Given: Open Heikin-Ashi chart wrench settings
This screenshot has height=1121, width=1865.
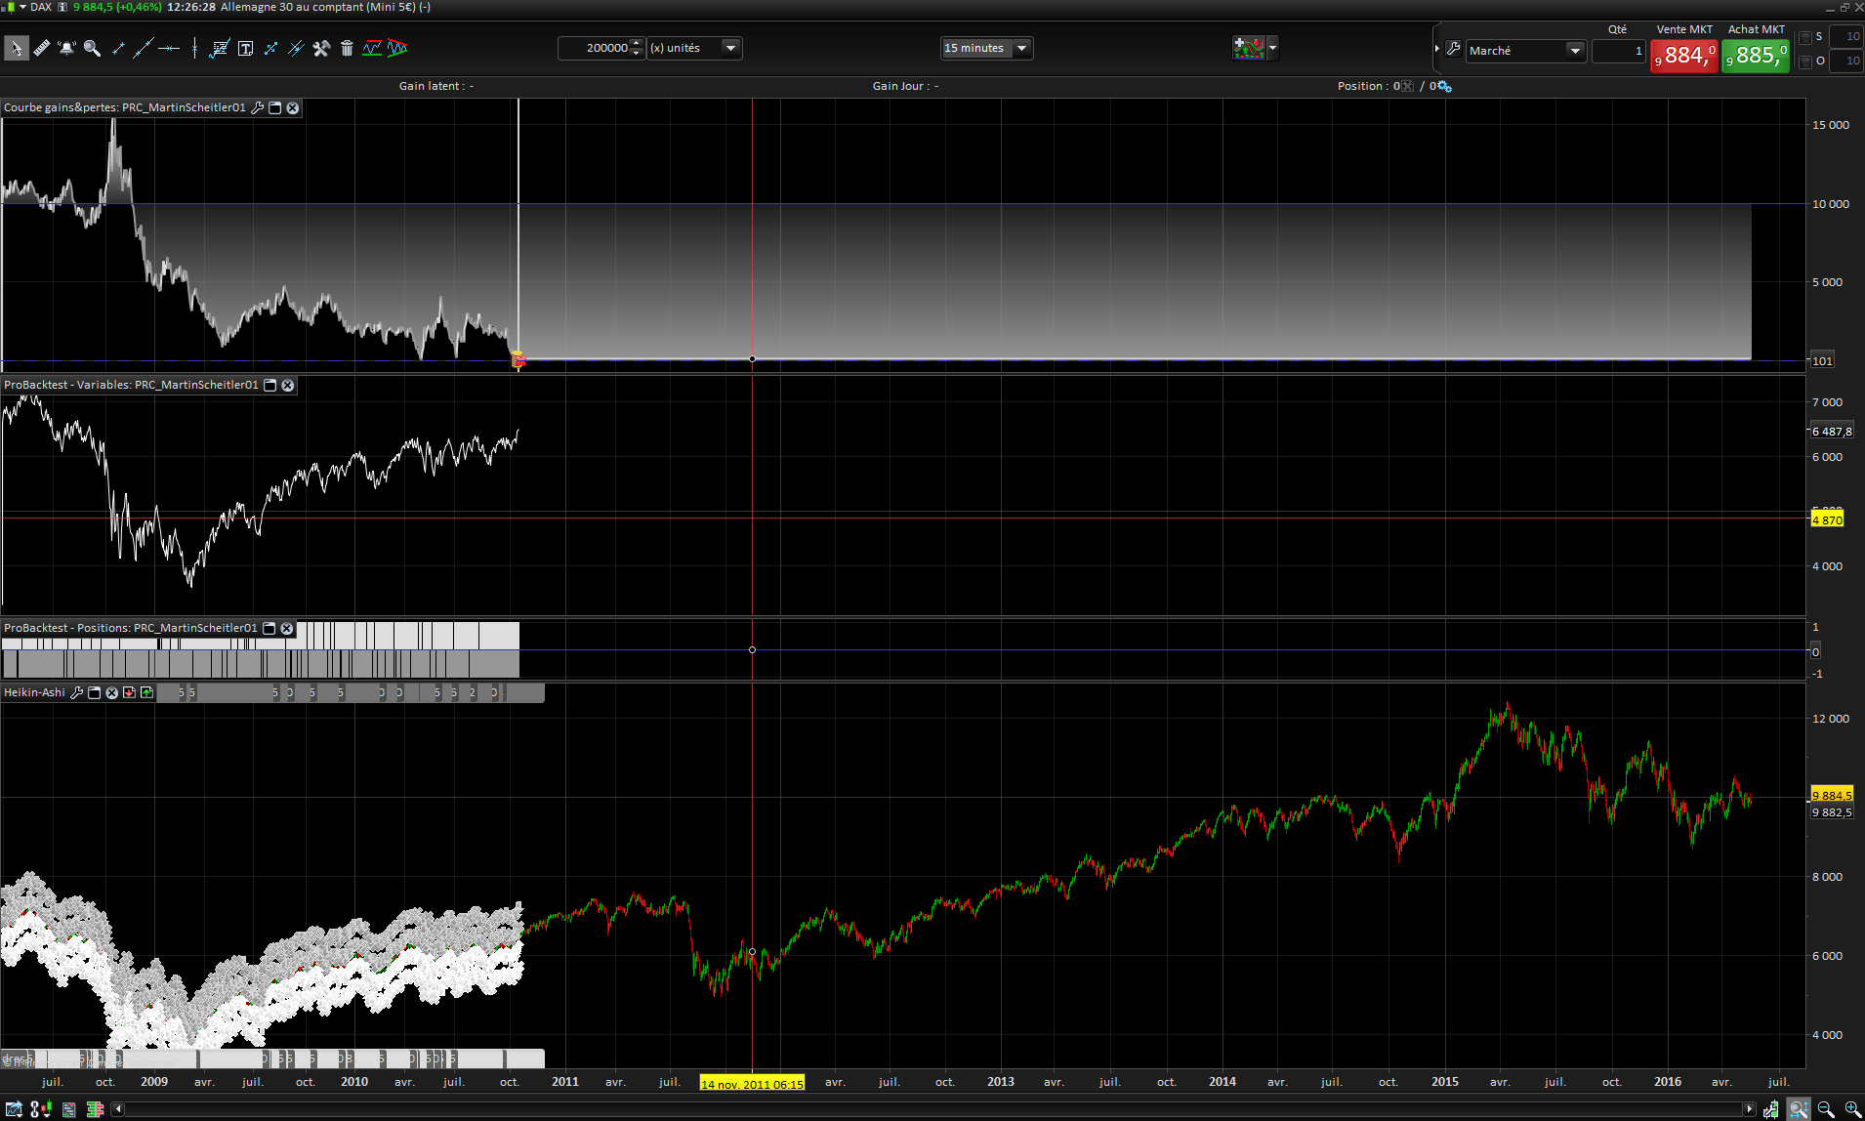Looking at the screenshot, I should [76, 692].
